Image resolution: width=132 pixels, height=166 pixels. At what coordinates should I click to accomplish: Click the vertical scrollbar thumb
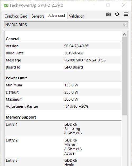124,76
